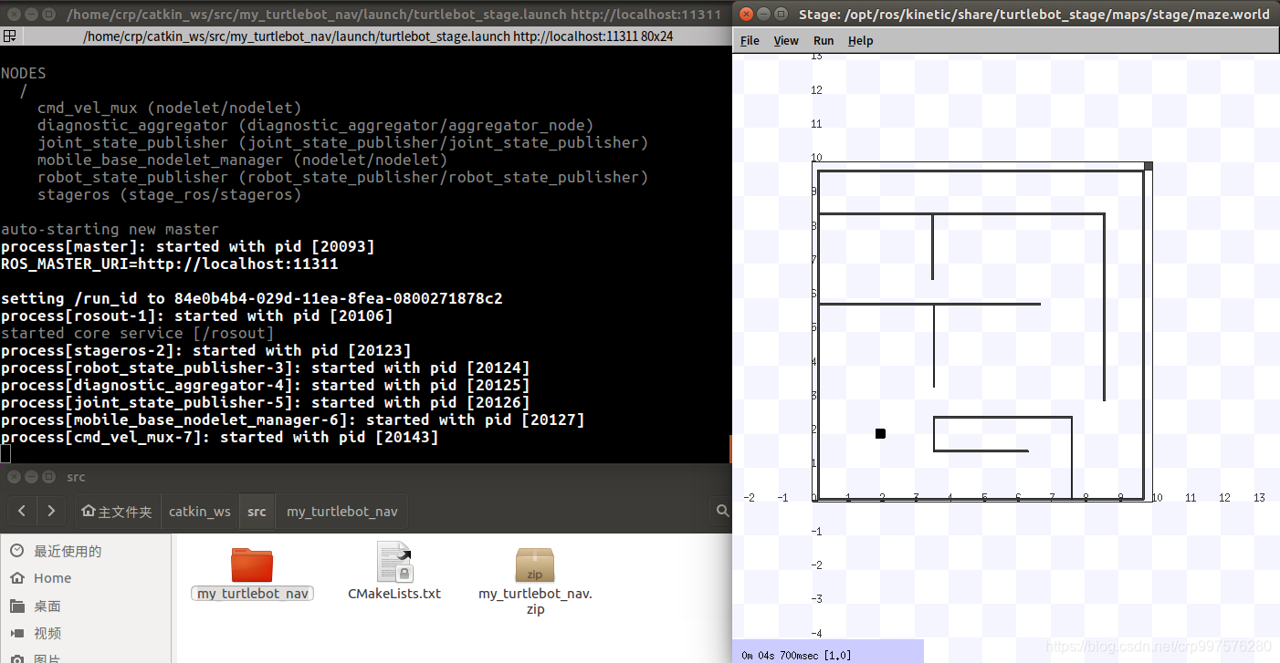
Task: Select the CMakeLists.txt file icon
Action: tap(394, 562)
